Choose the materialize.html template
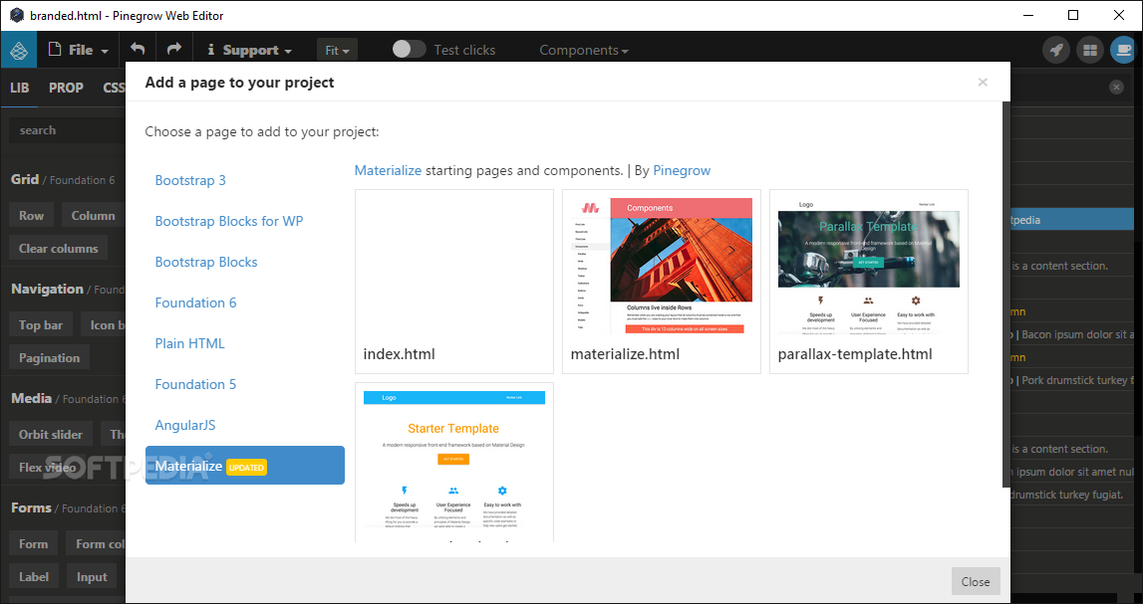Image resolution: width=1143 pixels, height=604 pixels. tap(661, 282)
